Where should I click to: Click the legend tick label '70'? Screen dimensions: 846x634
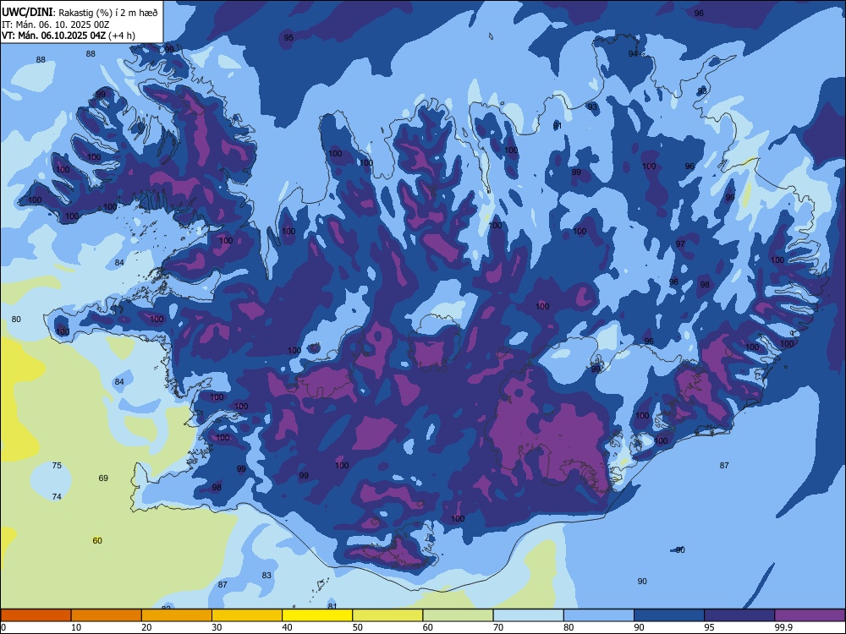point(498,627)
